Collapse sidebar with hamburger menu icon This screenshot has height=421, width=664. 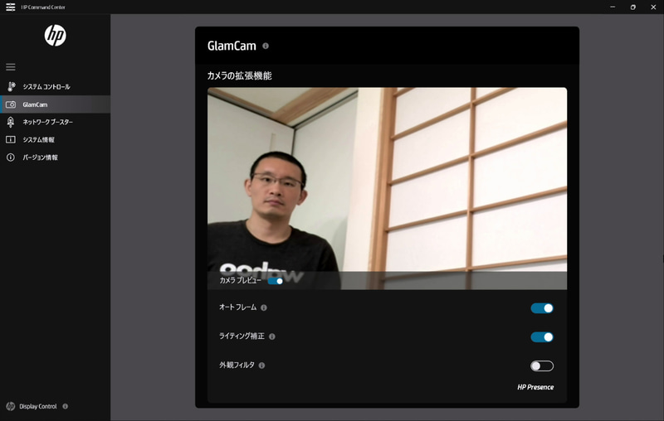(11, 67)
